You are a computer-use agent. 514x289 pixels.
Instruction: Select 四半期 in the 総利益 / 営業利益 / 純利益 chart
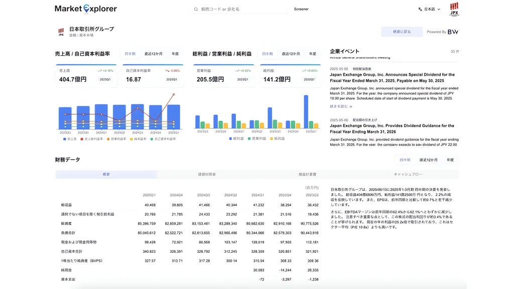pos(267,54)
